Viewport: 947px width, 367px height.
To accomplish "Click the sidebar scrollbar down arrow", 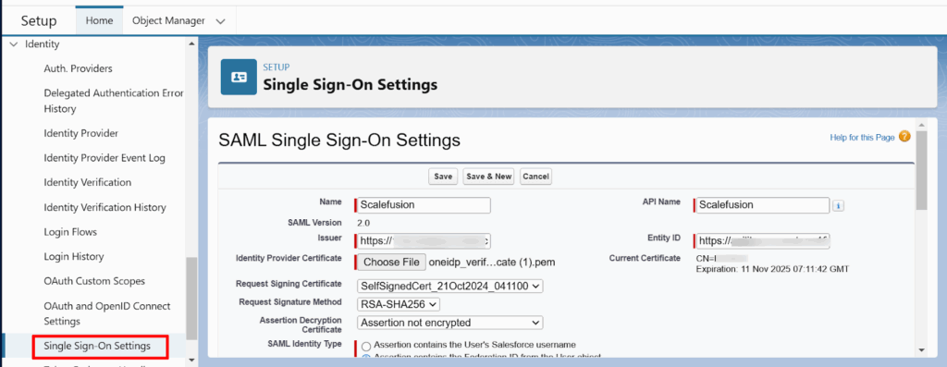I will pos(191,361).
